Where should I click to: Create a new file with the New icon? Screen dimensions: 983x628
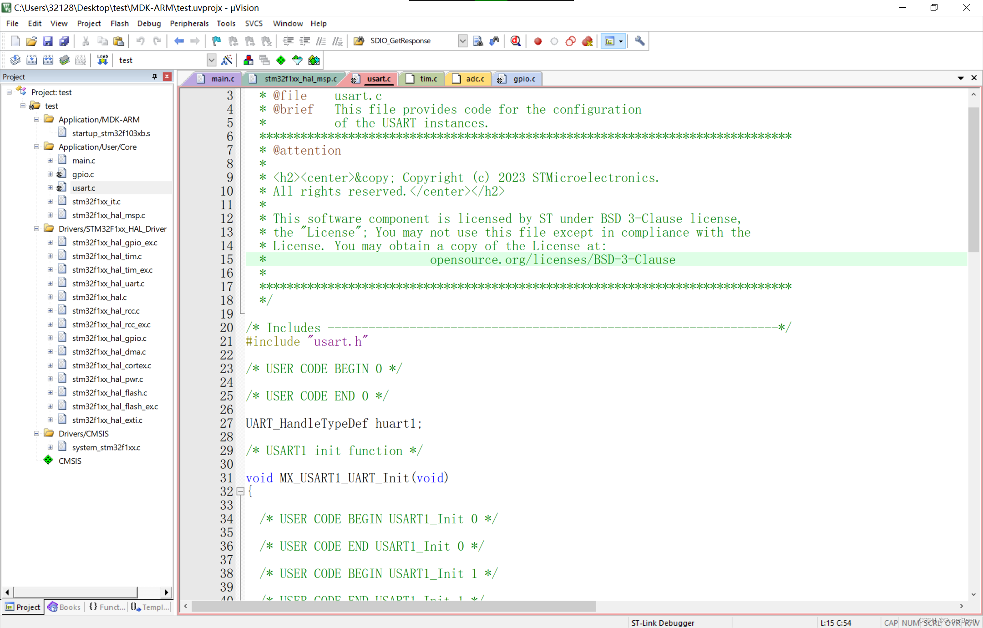pyautogui.click(x=15, y=41)
